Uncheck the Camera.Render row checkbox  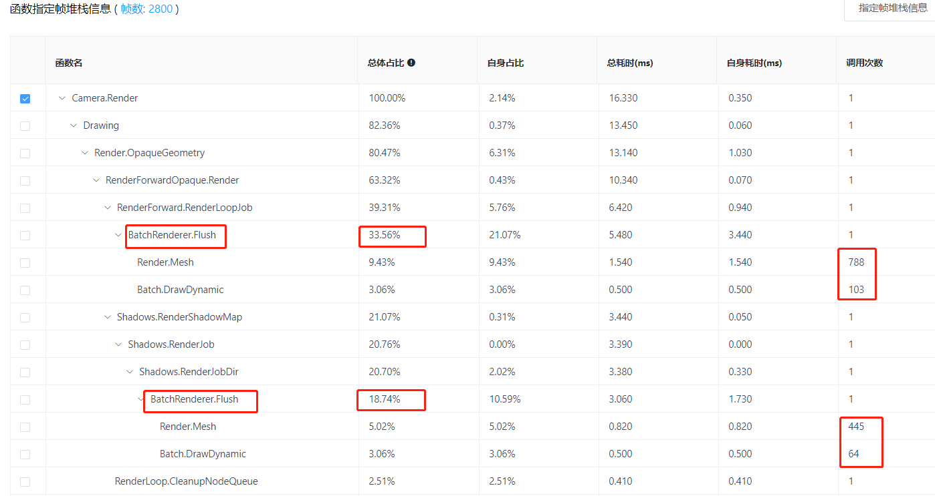click(x=25, y=99)
